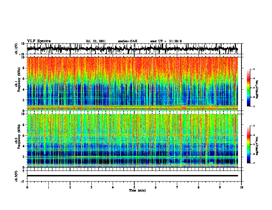The image size is (272, 210).
Task: Click the "-7" label on ch.2 color bar
Action: point(253,163)
